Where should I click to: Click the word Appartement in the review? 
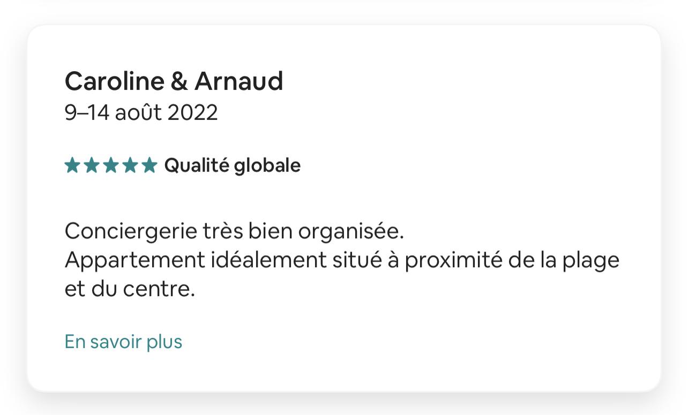point(135,260)
